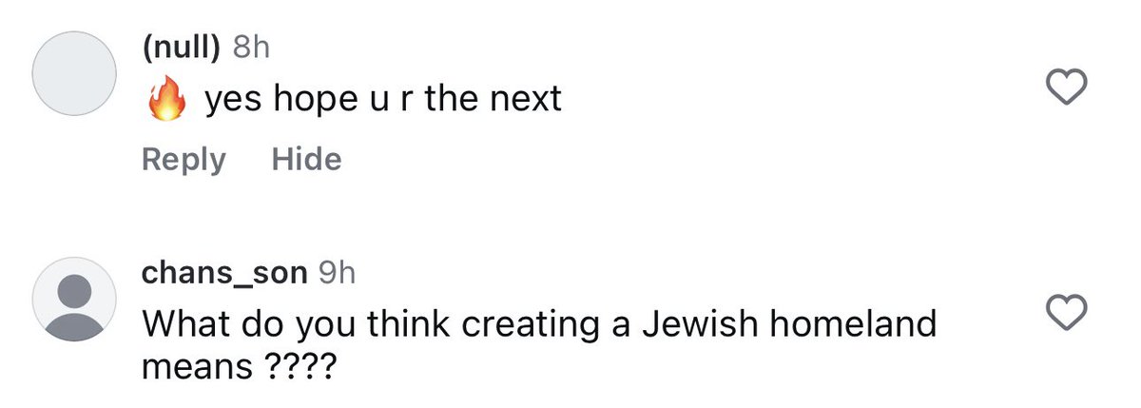Like the (null) user's comment with heart

point(1066,87)
